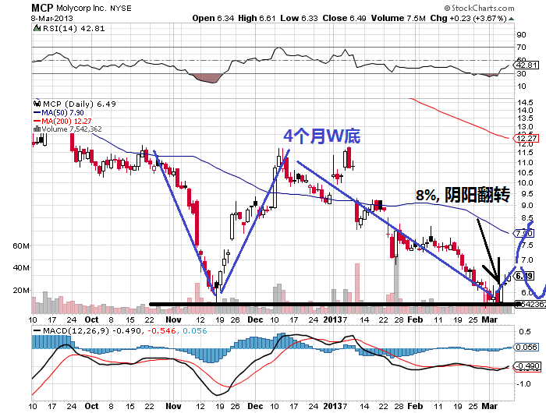
Task: Click the 8-Mar-2013 chart date
Action: [x=52, y=19]
